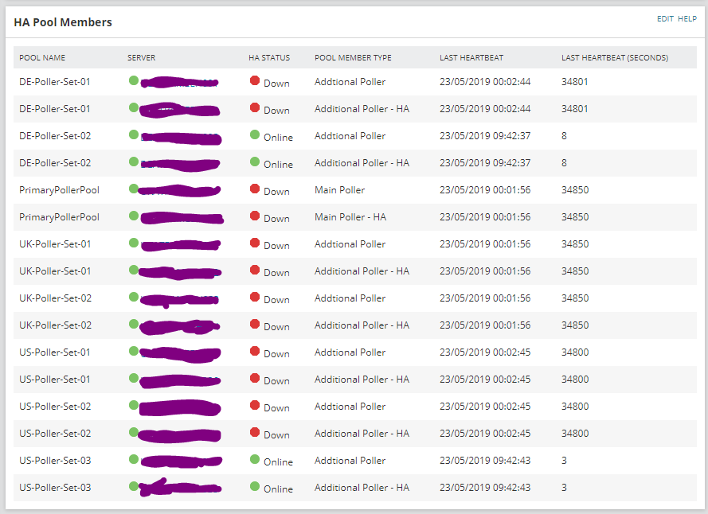Image resolution: width=708 pixels, height=514 pixels.
Task: Click server status dot in UK-Poller-Set-02 HA row
Action: click(x=134, y=324)
